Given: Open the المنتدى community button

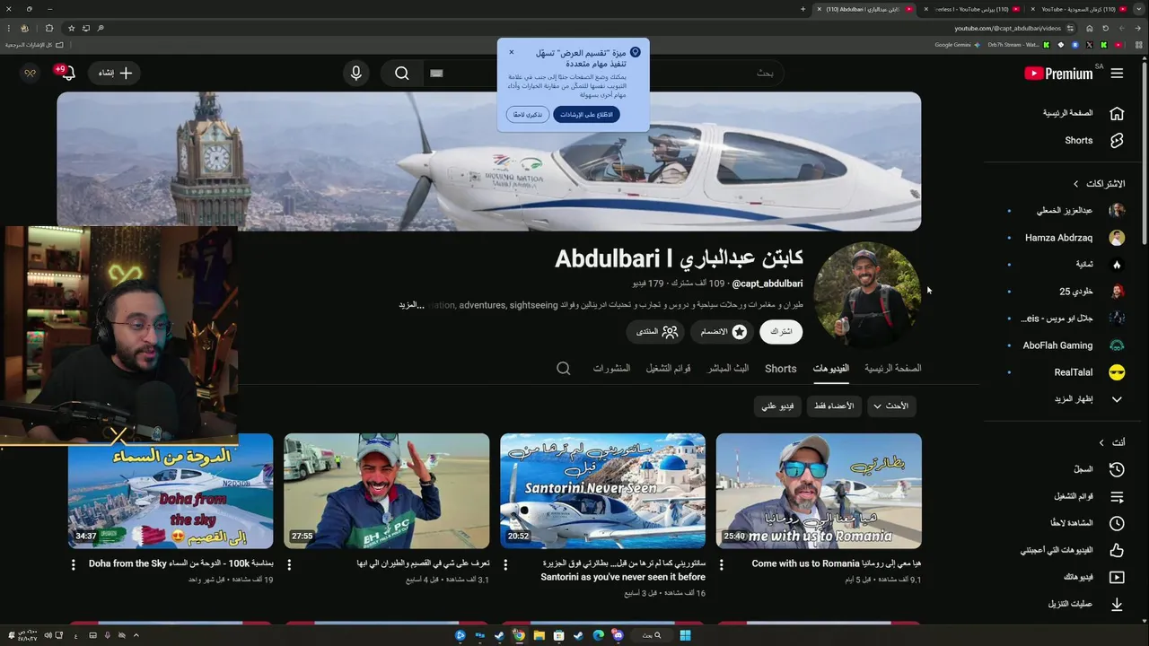Looking at the screenshot, I should (x=656, y=332).
